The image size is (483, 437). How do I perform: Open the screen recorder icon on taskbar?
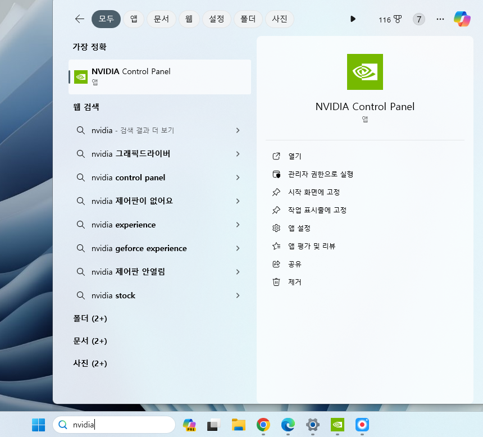[x=362, y=425]
